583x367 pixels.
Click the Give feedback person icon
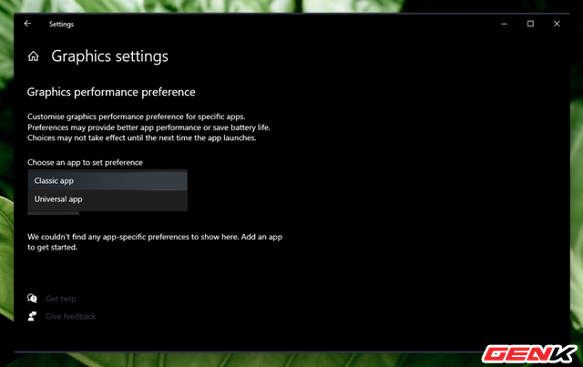33,316
